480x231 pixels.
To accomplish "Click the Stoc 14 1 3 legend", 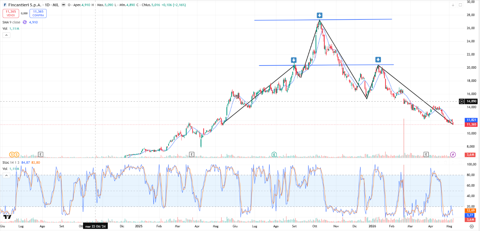I will coord(11,162).
